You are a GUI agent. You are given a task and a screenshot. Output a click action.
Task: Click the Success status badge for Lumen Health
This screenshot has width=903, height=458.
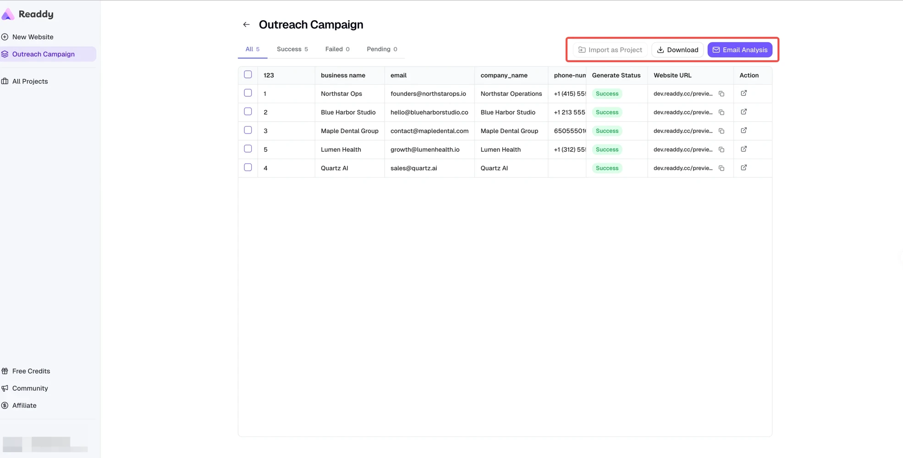click(607, 149)
